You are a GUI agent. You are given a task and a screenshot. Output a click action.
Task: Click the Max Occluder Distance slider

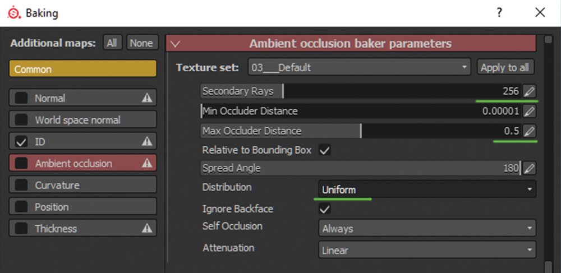click(359, 131)
